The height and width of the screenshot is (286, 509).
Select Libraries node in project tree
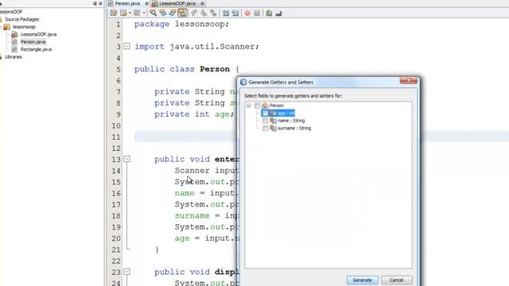pyautogui.click(x=14, y=56)
